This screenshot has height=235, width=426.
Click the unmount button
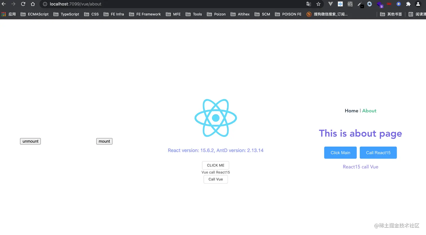click(30, 141)
